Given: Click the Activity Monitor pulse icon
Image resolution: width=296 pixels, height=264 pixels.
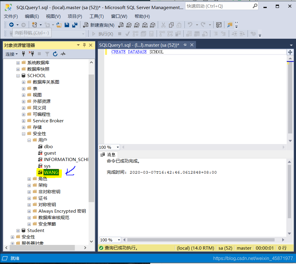Looking at the screenshot, I should [63, 54].
